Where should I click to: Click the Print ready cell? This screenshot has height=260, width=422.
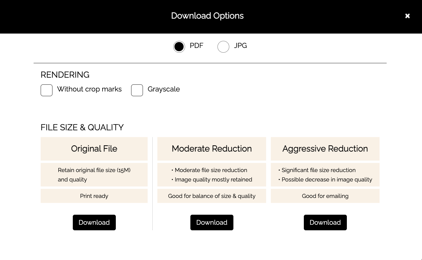(x=94, y=196)
